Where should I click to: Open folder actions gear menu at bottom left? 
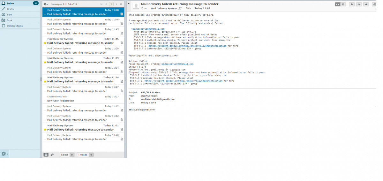click(4, 154)
